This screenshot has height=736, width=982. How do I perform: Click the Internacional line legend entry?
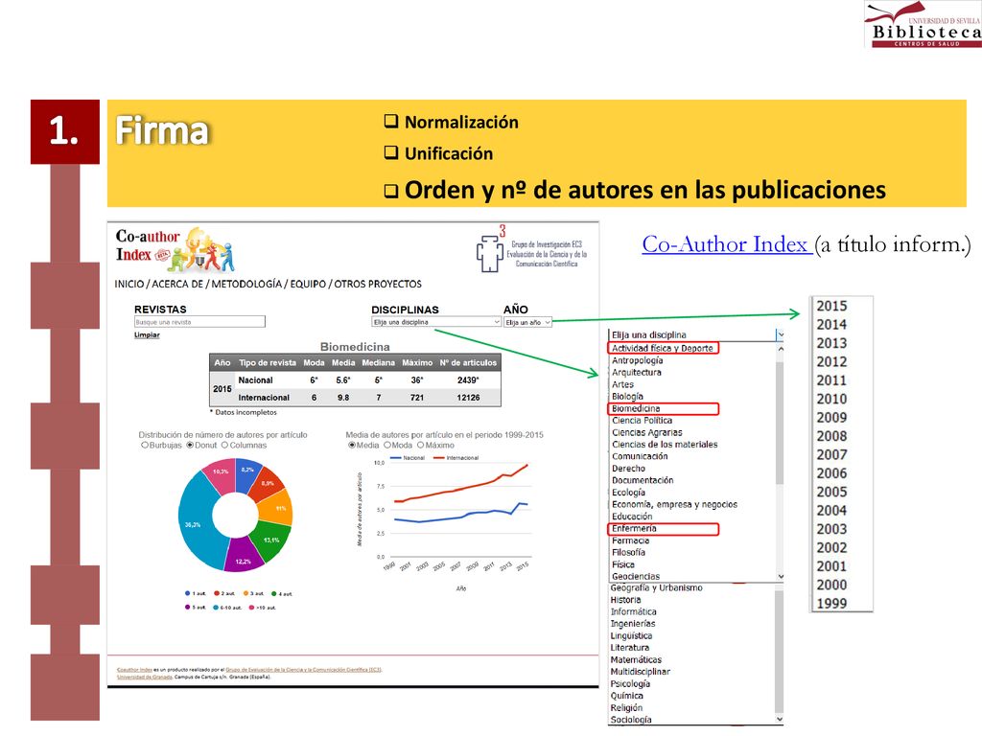point(456,458)
